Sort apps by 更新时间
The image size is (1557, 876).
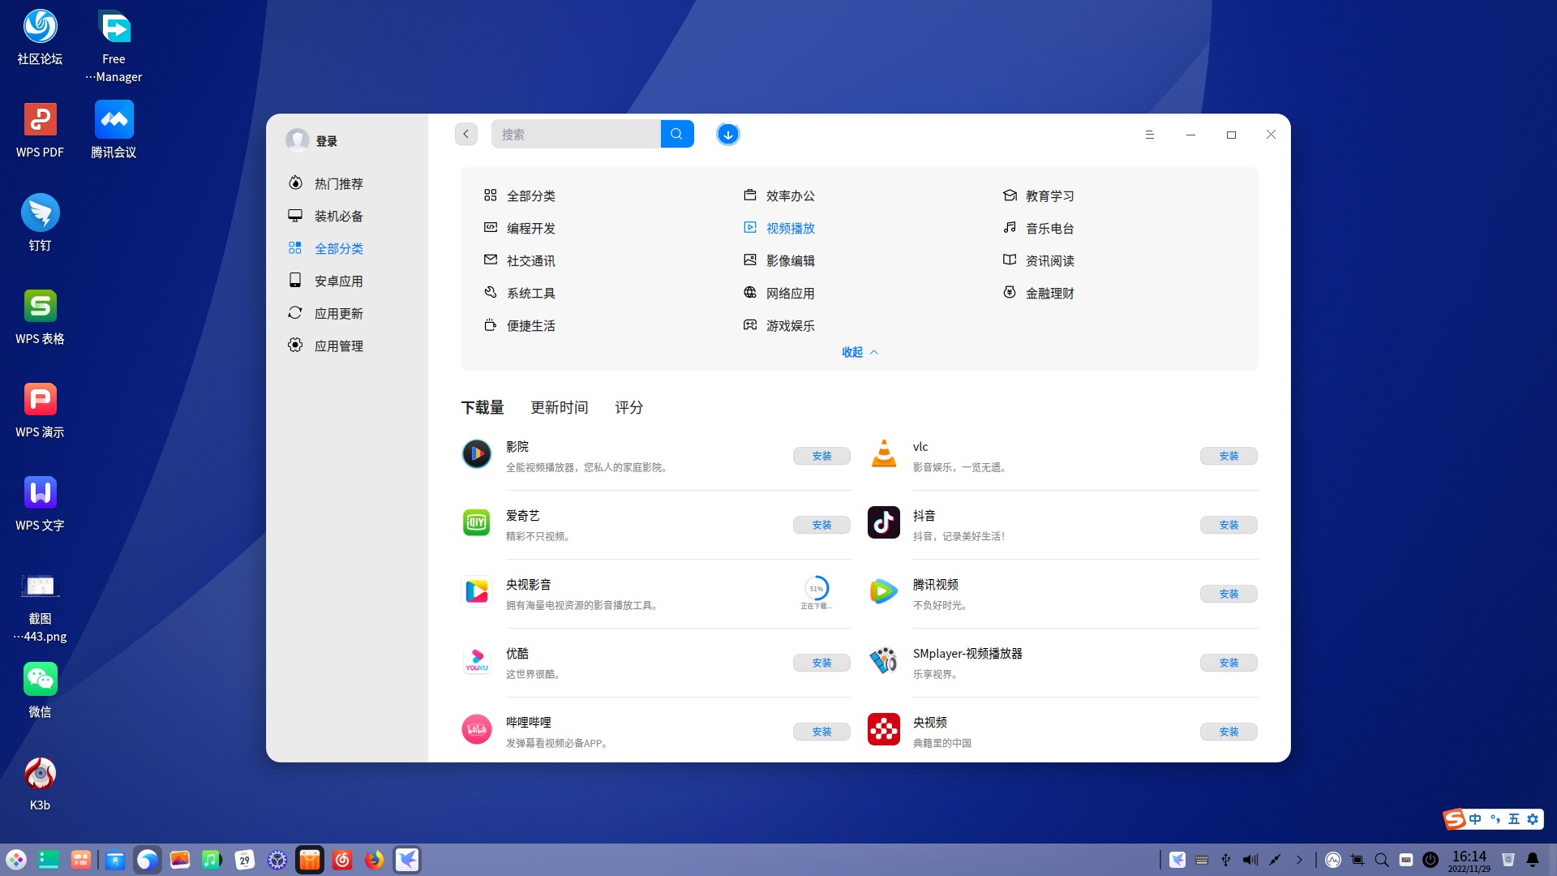(560, 407)
